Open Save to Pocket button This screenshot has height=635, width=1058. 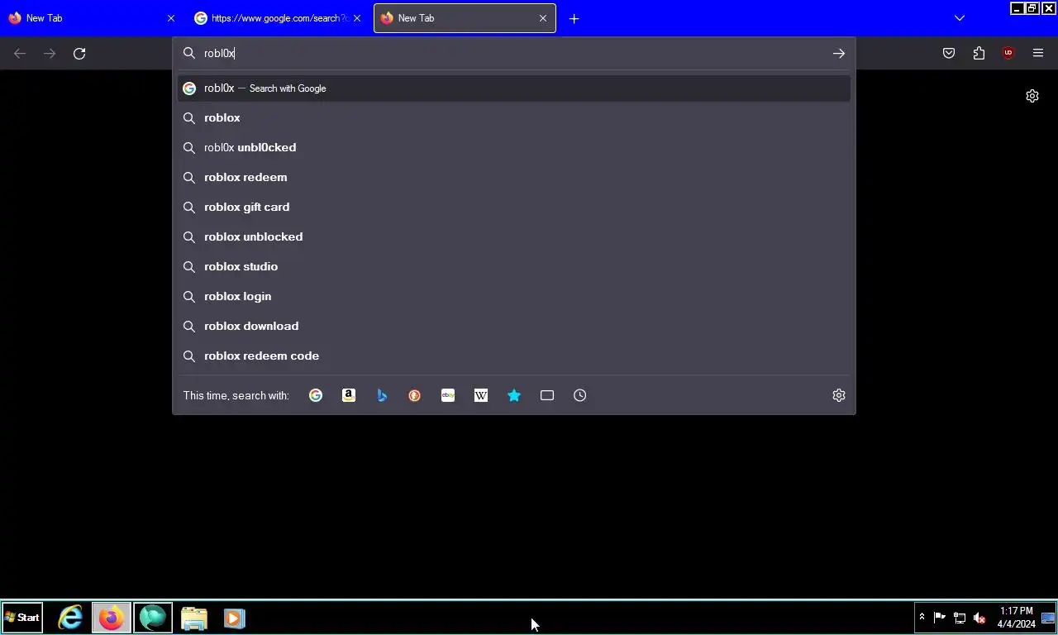pos(949,53)
